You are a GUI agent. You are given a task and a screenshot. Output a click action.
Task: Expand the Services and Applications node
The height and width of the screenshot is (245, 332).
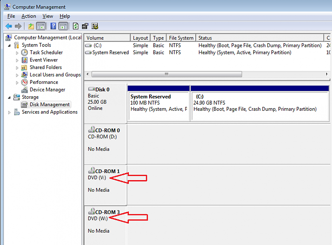[x=9, y=113]
